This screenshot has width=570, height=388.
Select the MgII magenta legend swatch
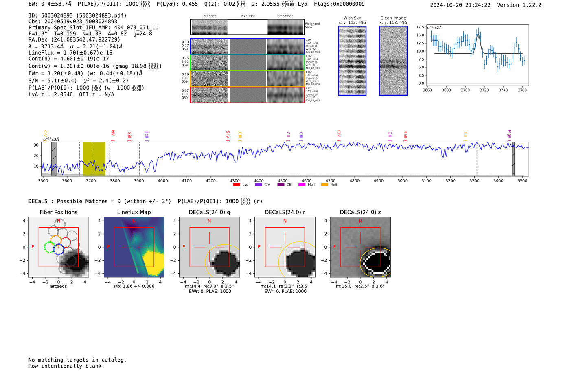pyautogui.click(x=302, y=184)
